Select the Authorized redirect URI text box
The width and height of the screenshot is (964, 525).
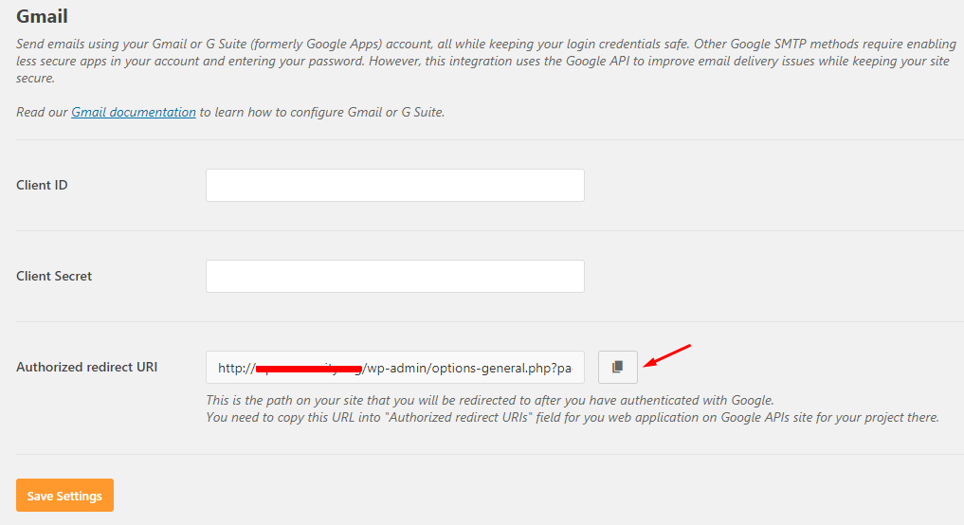[x=394, y=368]
